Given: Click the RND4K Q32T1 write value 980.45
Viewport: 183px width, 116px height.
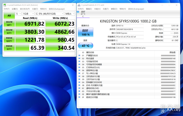Looking at the screenshot, I should pos(60,40).
